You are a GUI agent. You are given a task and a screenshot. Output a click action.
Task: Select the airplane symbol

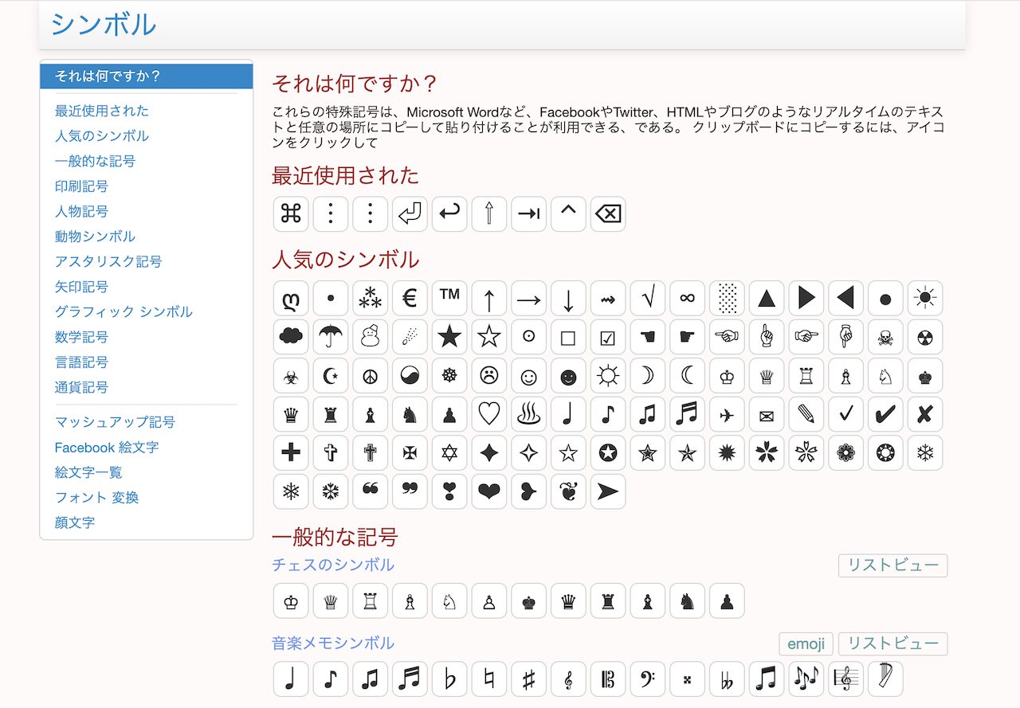pyautogui.click(x=727, y=414)
